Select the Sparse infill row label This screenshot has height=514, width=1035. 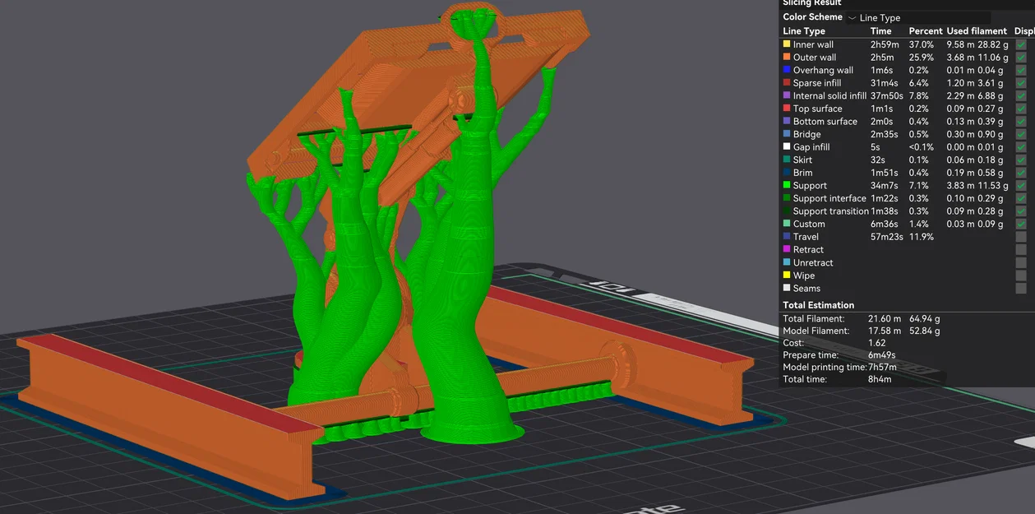tap(817, 83)
